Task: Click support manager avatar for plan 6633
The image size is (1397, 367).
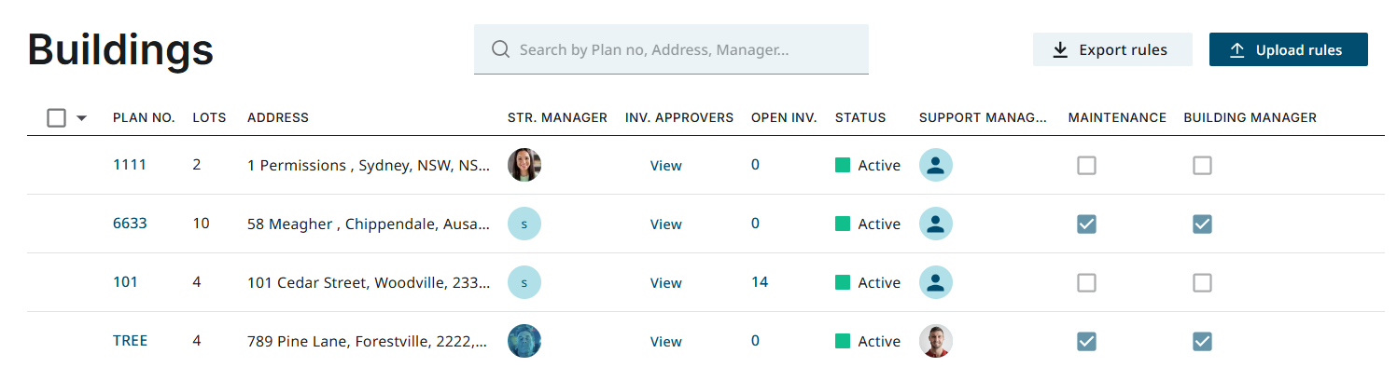Action: 936,224
